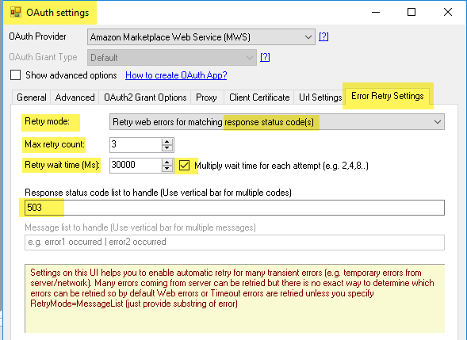Click the disabled OAuth Grant Type dropdown

tap(172, 58)
